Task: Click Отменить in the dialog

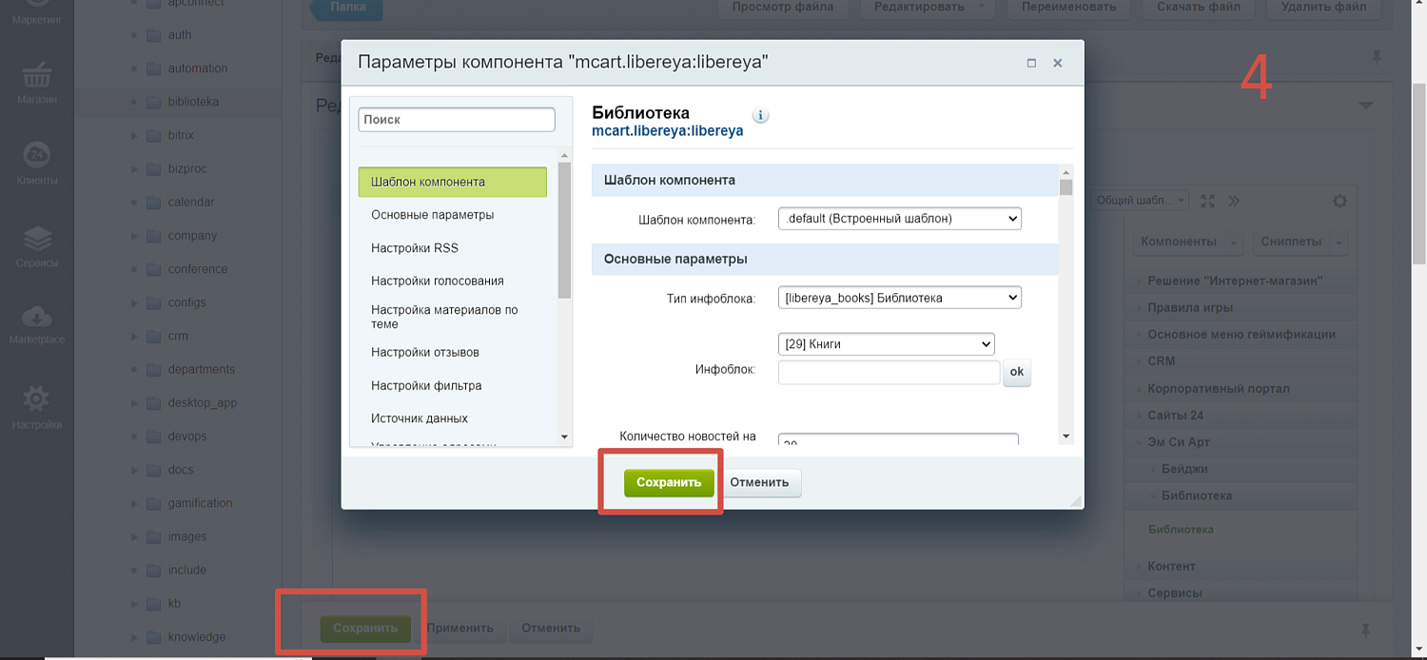Action: (x=759, y=482)
